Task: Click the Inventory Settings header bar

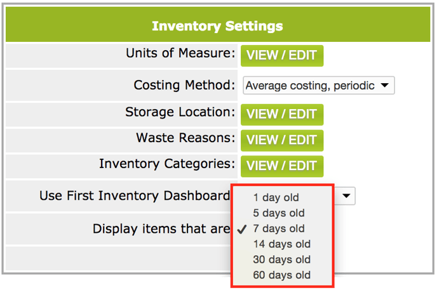Action: [218, 25]
